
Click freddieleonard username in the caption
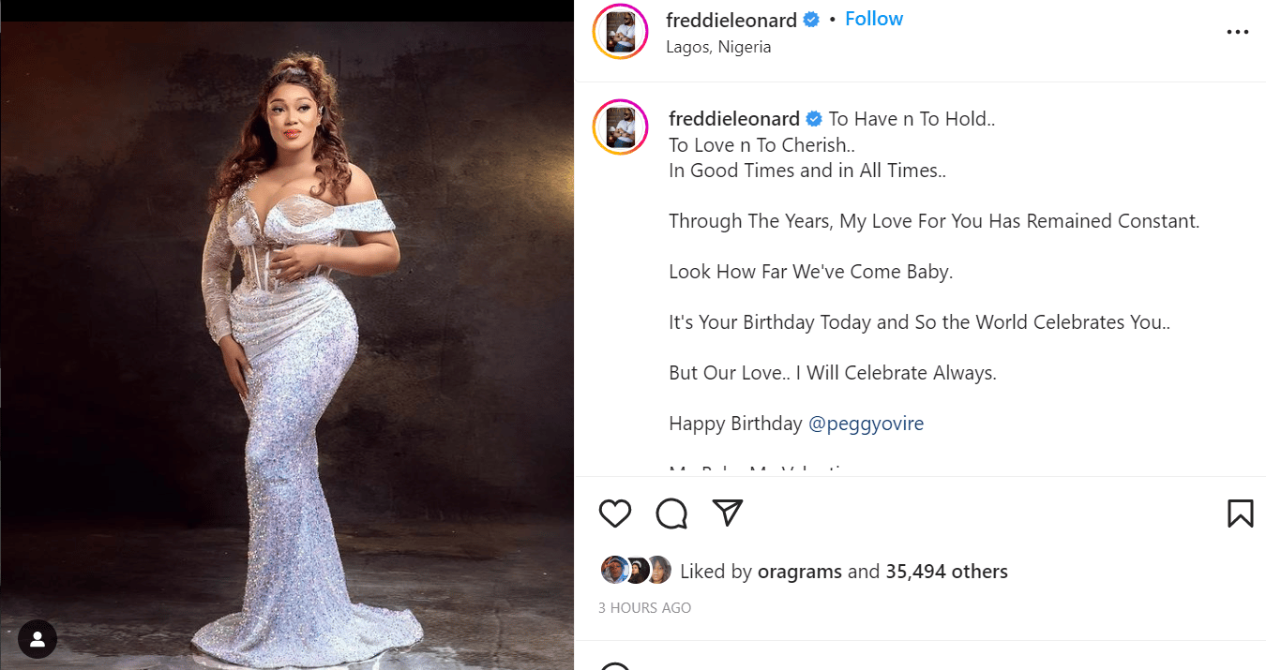[x=733, y=119]
